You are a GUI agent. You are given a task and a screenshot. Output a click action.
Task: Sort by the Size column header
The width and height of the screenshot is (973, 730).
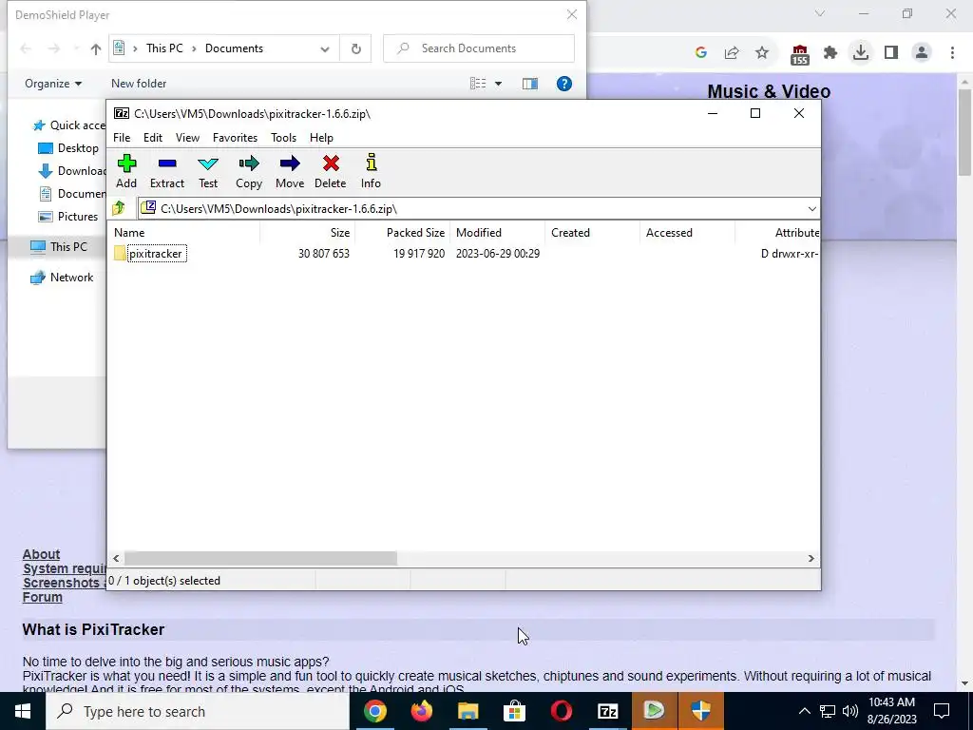click(307, 233)
